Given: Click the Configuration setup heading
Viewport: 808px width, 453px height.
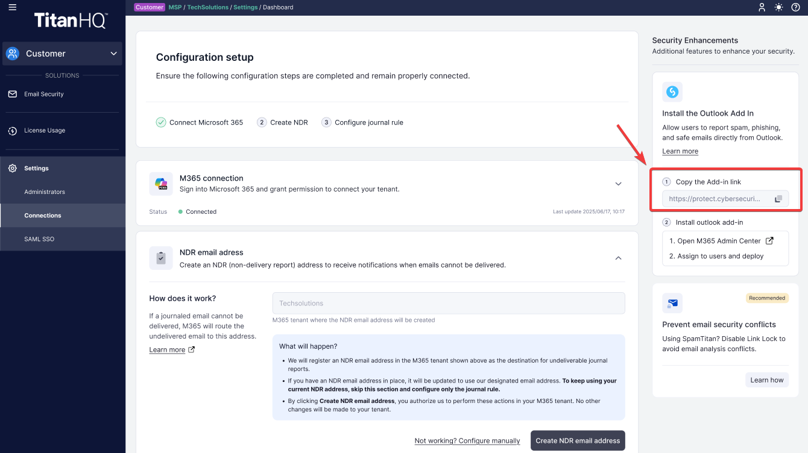Looking at the screenshot, I should pyautogui.click(x=205, y=57).
